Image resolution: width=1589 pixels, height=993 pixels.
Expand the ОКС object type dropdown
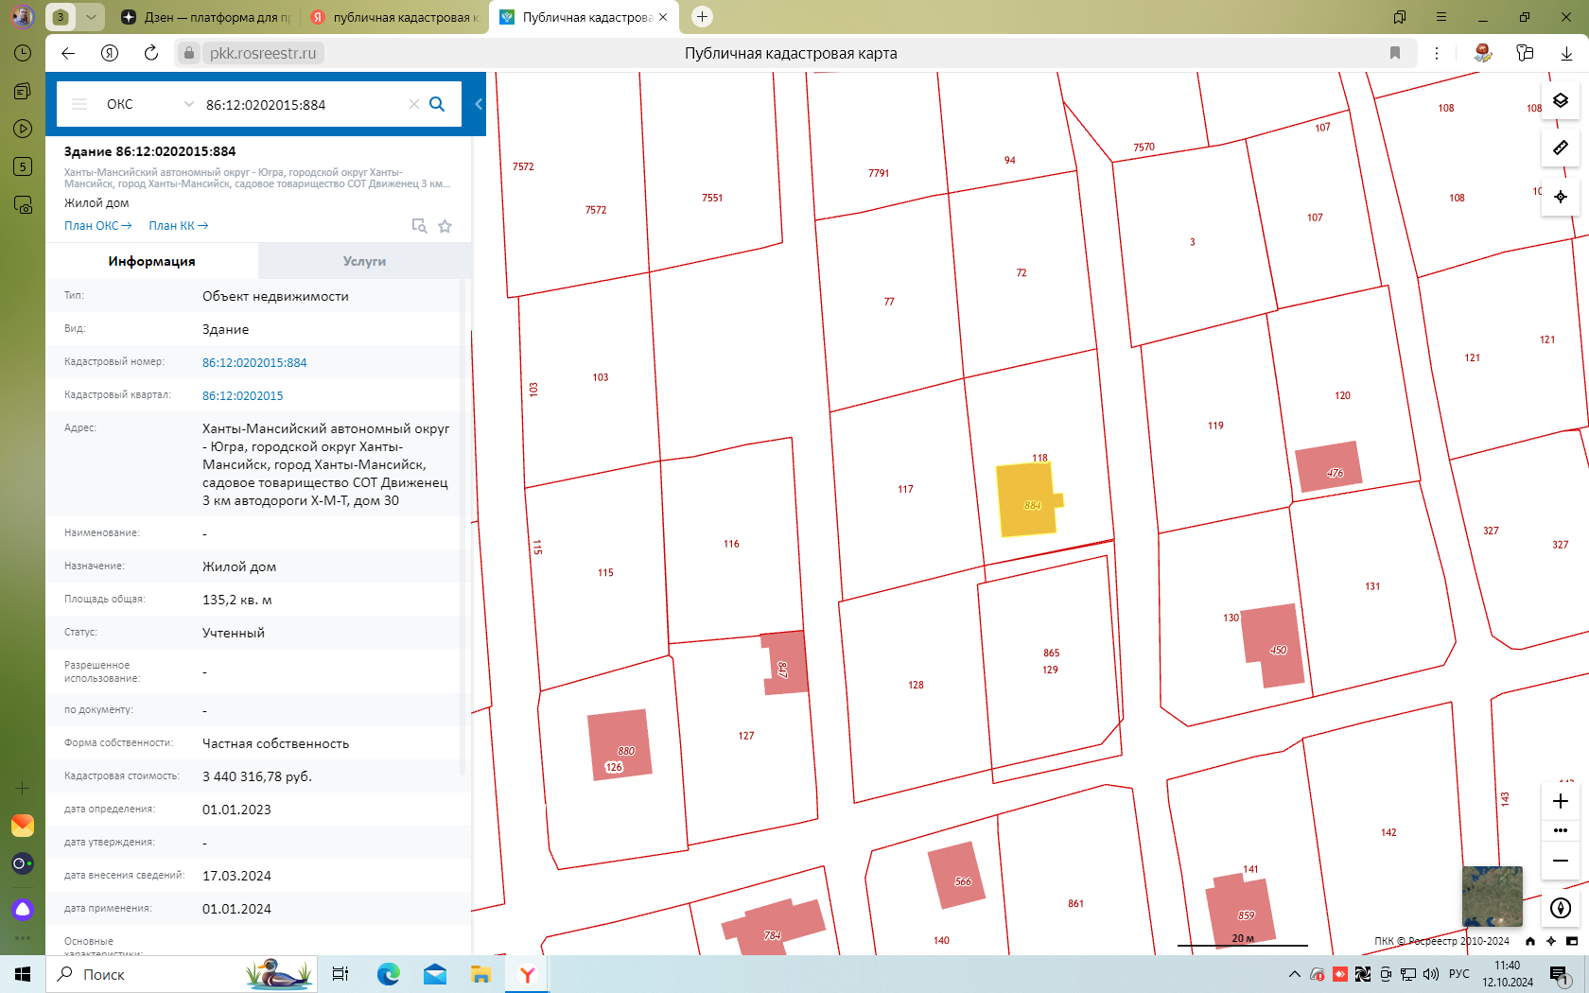188,104
